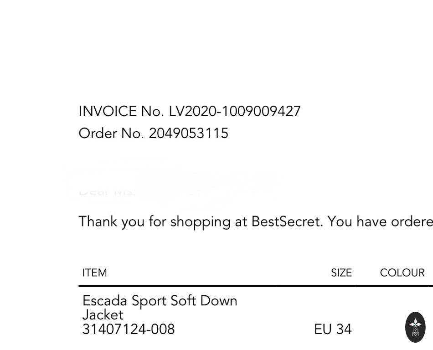The height and width of the screenshot is (350, 433).
Task: Click the COLOUR column header
Action: 402,273
